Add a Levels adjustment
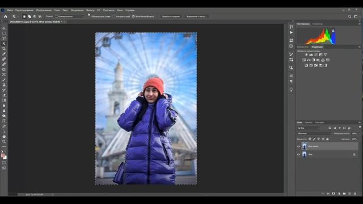The width and height of the screenshot is (363, 204). (x=311, y=55)
